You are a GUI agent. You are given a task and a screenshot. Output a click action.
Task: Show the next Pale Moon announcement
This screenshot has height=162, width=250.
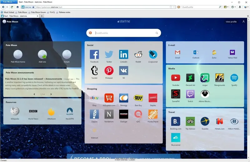point(51,94)
